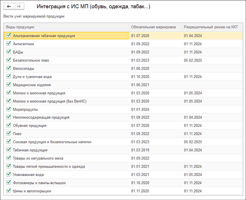Click KKT date 01.05.2024 for Упакованная вода
Image resolution: width=246 pixels, height=200 pixels.
coord(193,175)
